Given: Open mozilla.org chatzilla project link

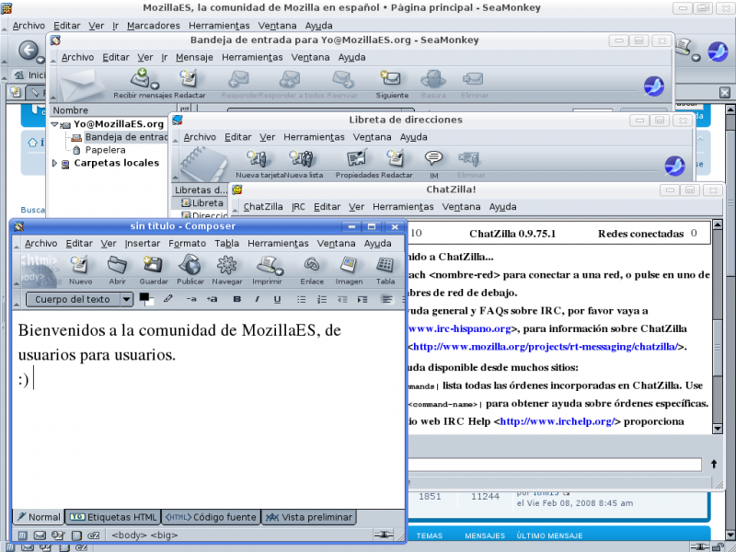Looking at the screenshot, I should (546, 347).
